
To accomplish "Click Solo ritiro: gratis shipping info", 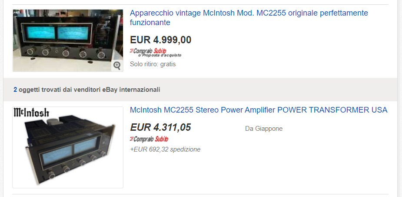I will tap(153, 64).
